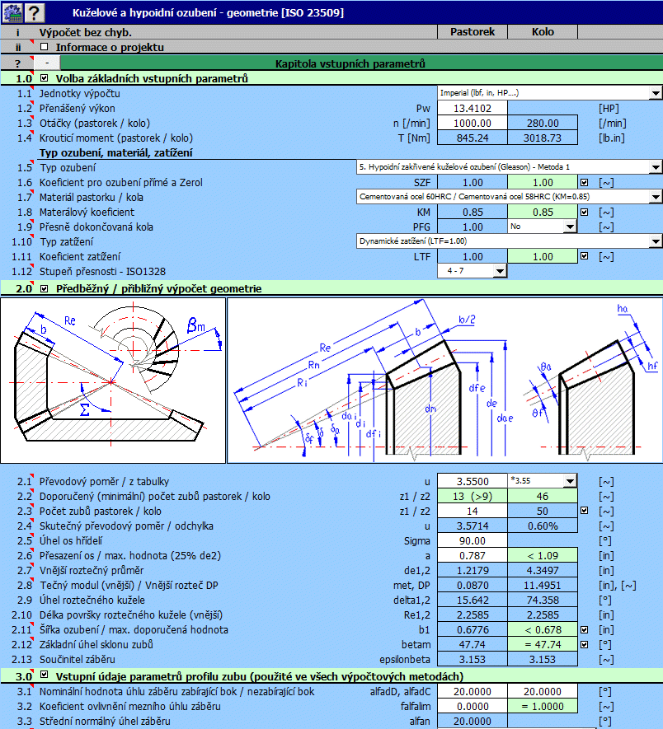The width and height of the screenshot is (663, 729).
Task: Click the pinion speed field 1000.00
Action: pyautogui.click(x=473, y=123)
